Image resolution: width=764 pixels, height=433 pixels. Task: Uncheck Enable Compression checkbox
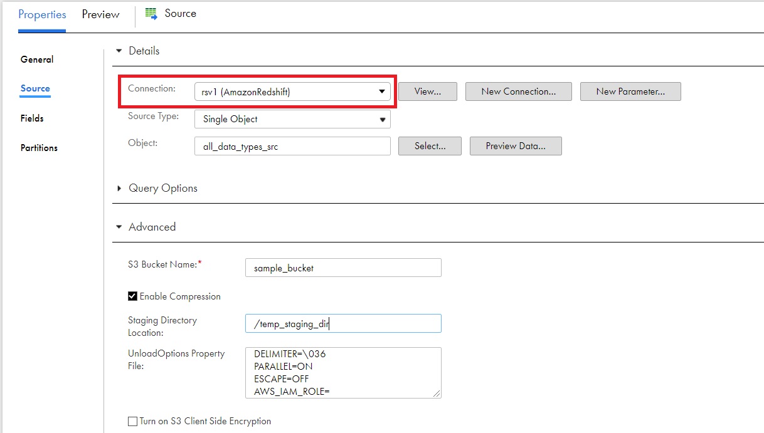(x=132, y=296)
